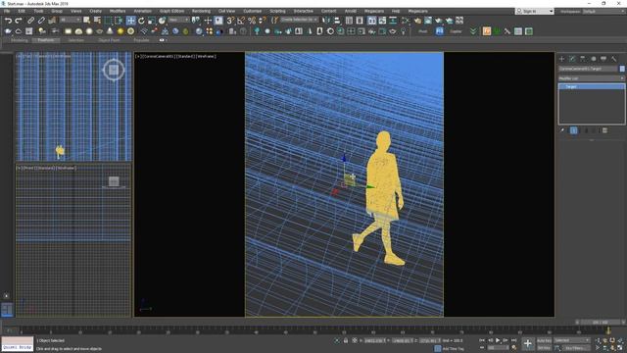Click the X coordinate input field
The image size is (627, 353).
tap(375, 340)
